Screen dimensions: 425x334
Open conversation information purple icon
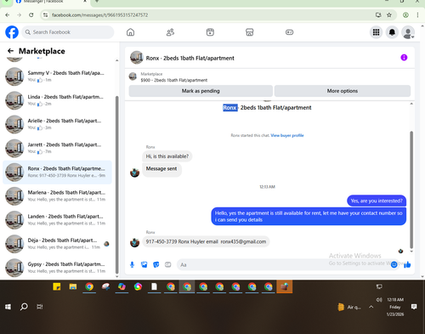[404, 58]
